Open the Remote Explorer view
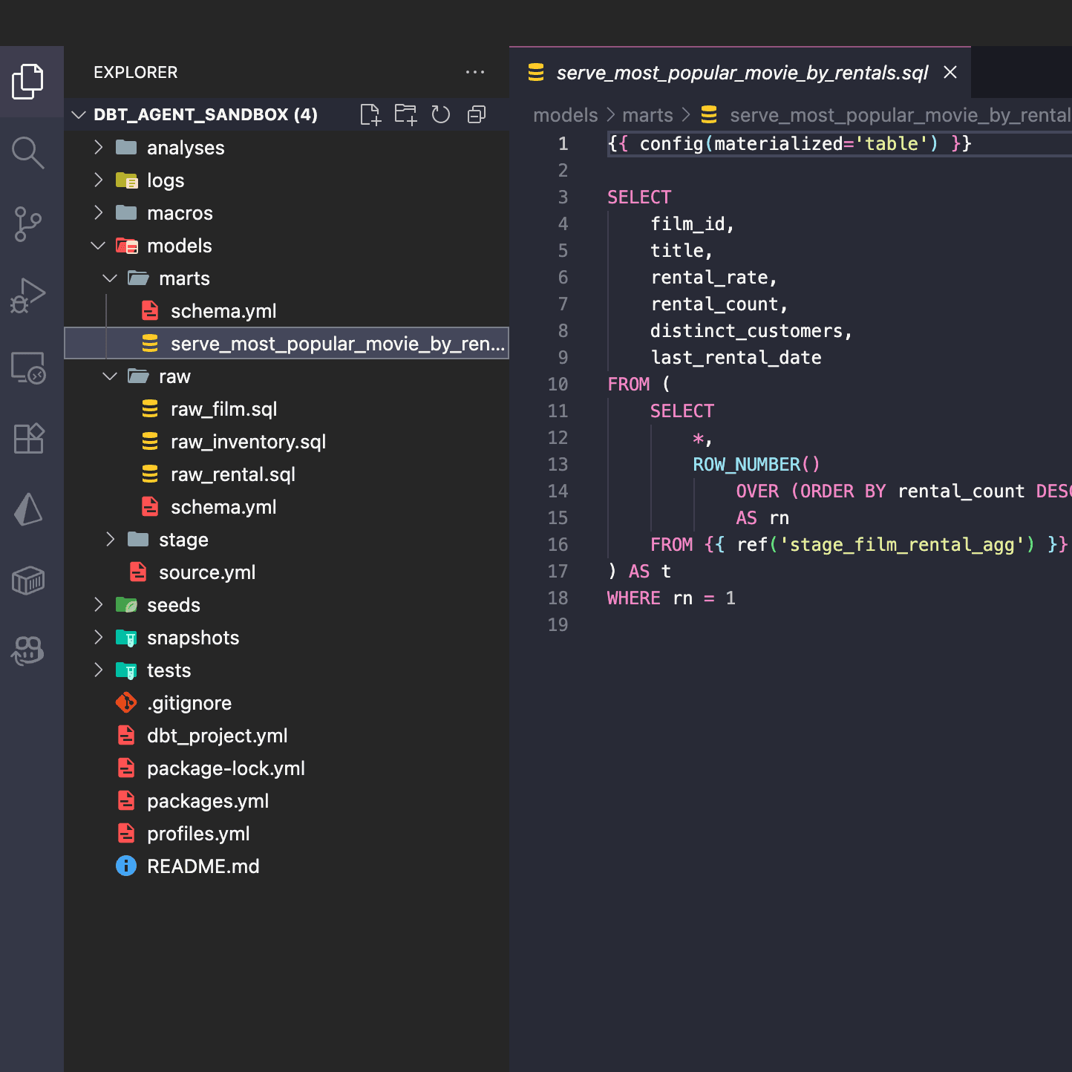This screenshot has height=1072, width=1072. coord(28,367)
